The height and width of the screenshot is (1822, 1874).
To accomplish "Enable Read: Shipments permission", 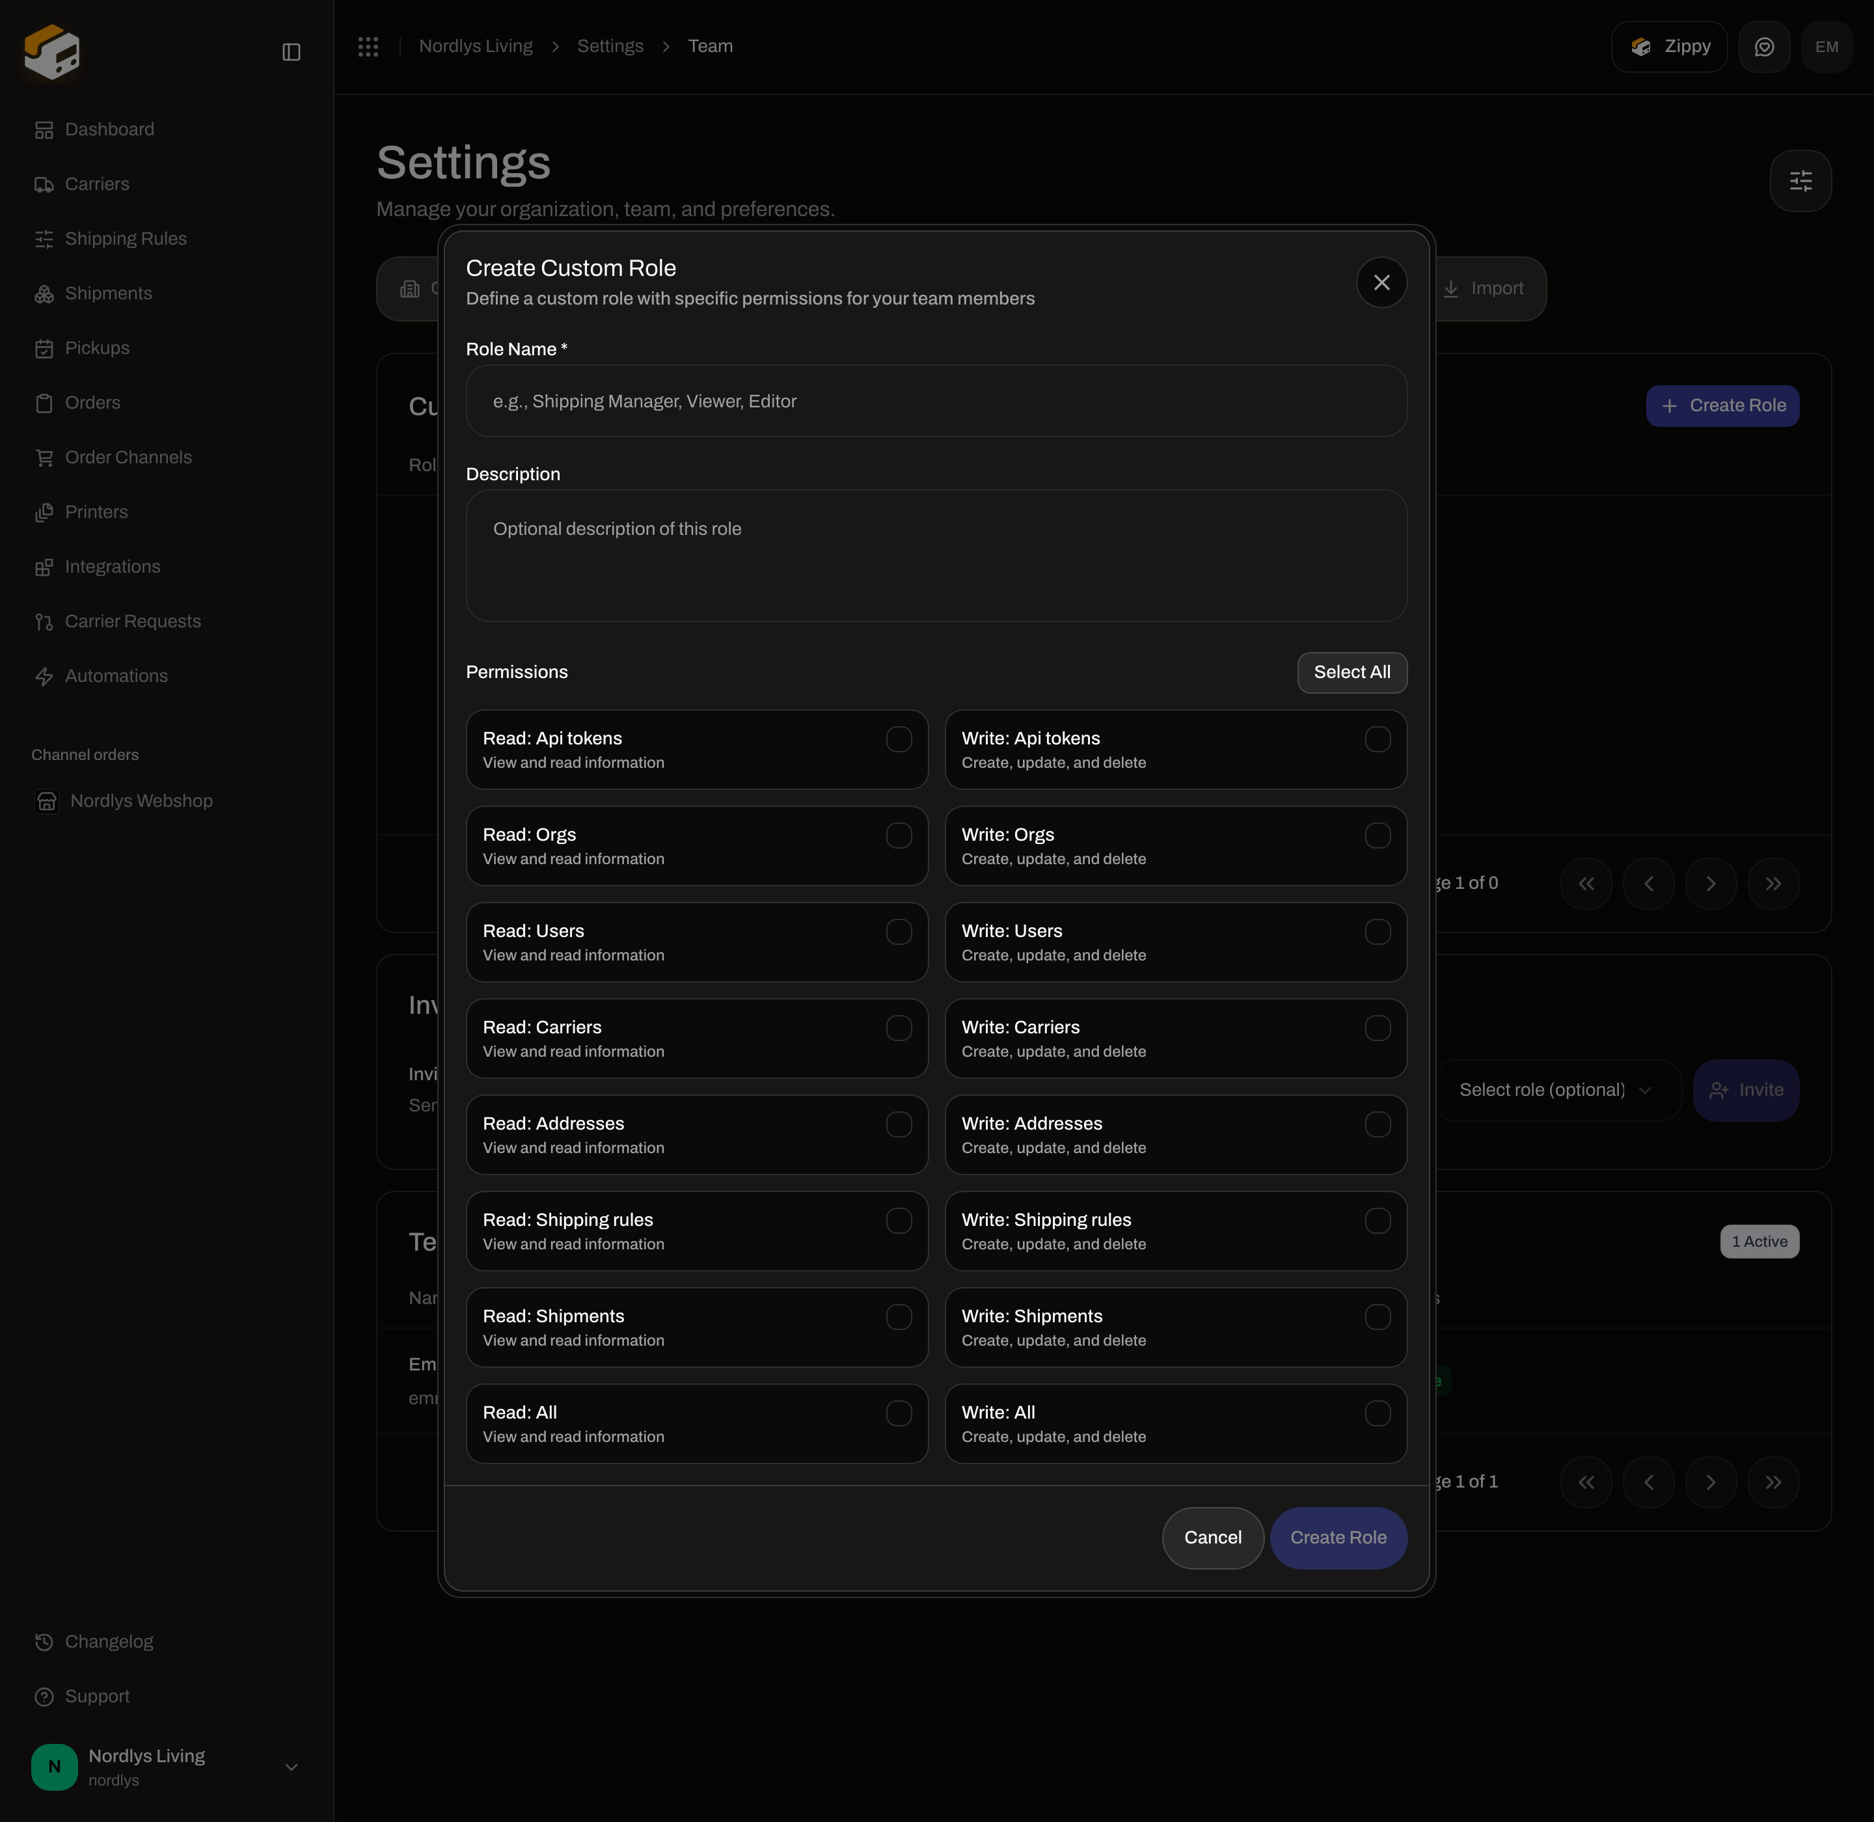I will pos(899,1317).
